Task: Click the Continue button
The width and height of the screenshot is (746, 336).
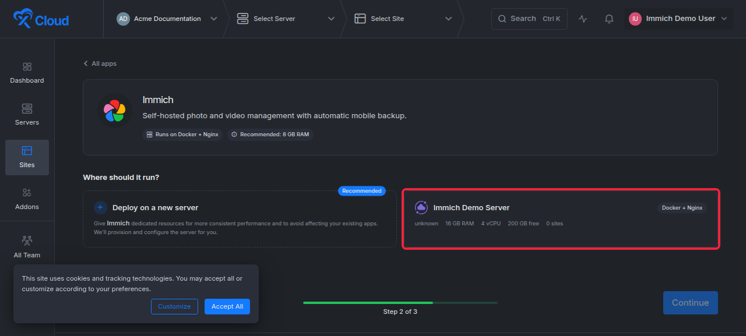Action: (690, 303)
